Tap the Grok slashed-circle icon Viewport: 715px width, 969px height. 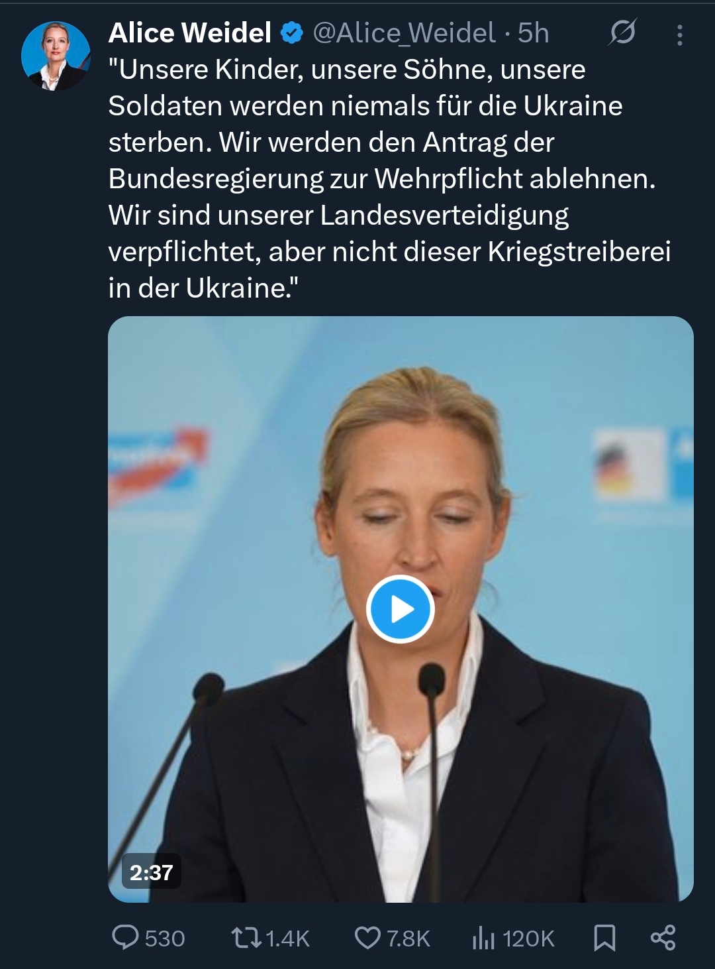pos(622,32)
